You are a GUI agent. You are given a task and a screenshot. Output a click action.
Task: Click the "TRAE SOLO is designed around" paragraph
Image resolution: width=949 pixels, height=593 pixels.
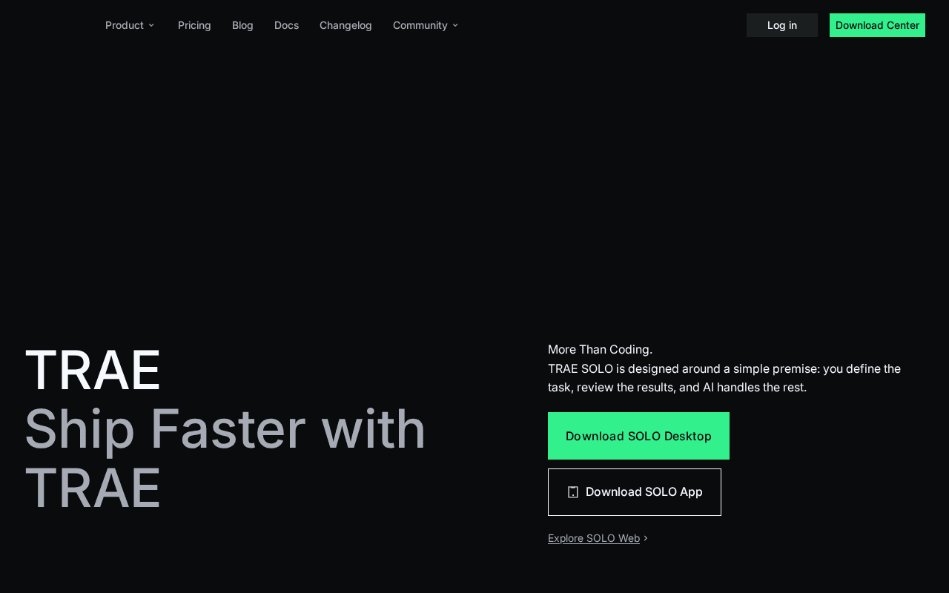tap(724, 378)
